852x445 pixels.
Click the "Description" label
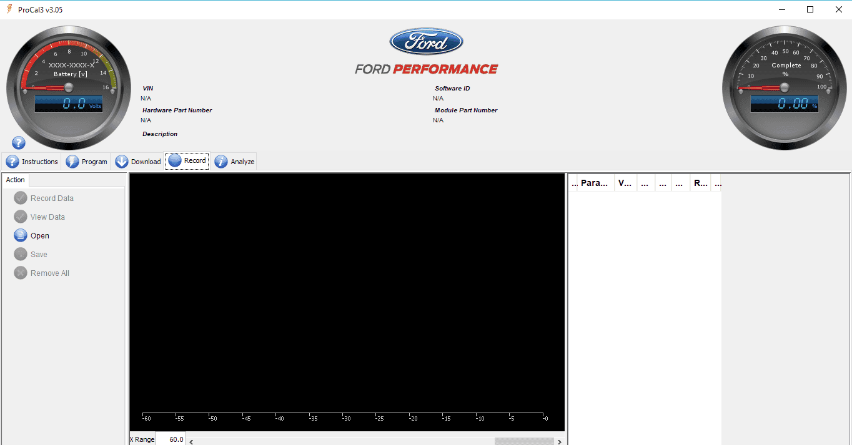pyautogui.click(x=160, y=134)
